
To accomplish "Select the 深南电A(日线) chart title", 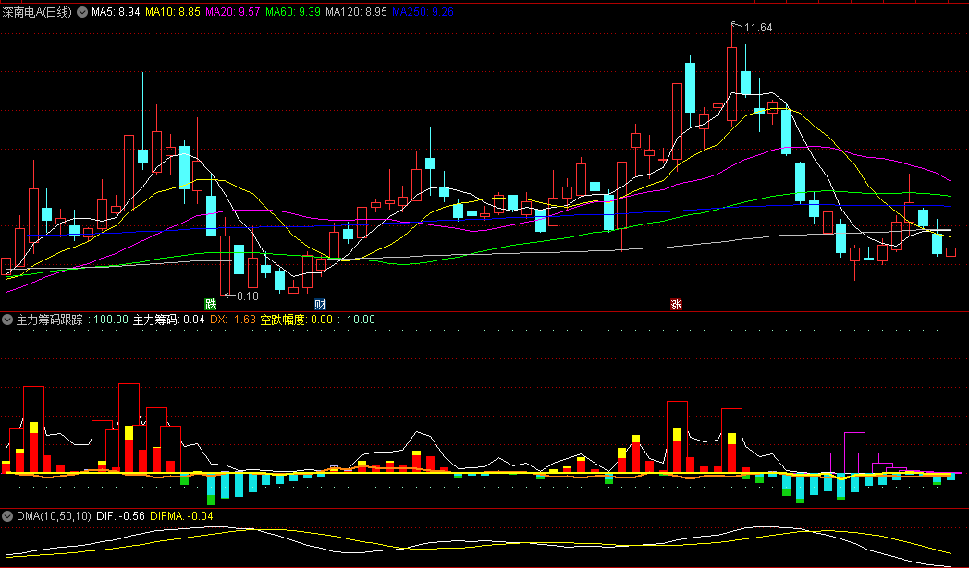I will [x=37, y=12].
